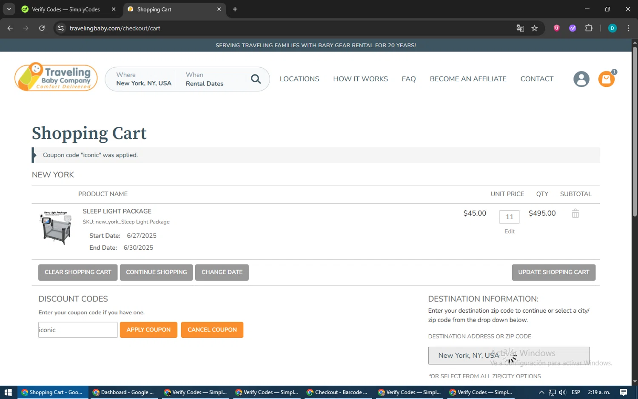Screen dimensions: 638x399
Task: Click the browser address bar URL
Action: click(x=115, y=28)
